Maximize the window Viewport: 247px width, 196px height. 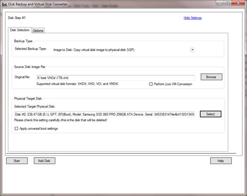pos(227,3)
